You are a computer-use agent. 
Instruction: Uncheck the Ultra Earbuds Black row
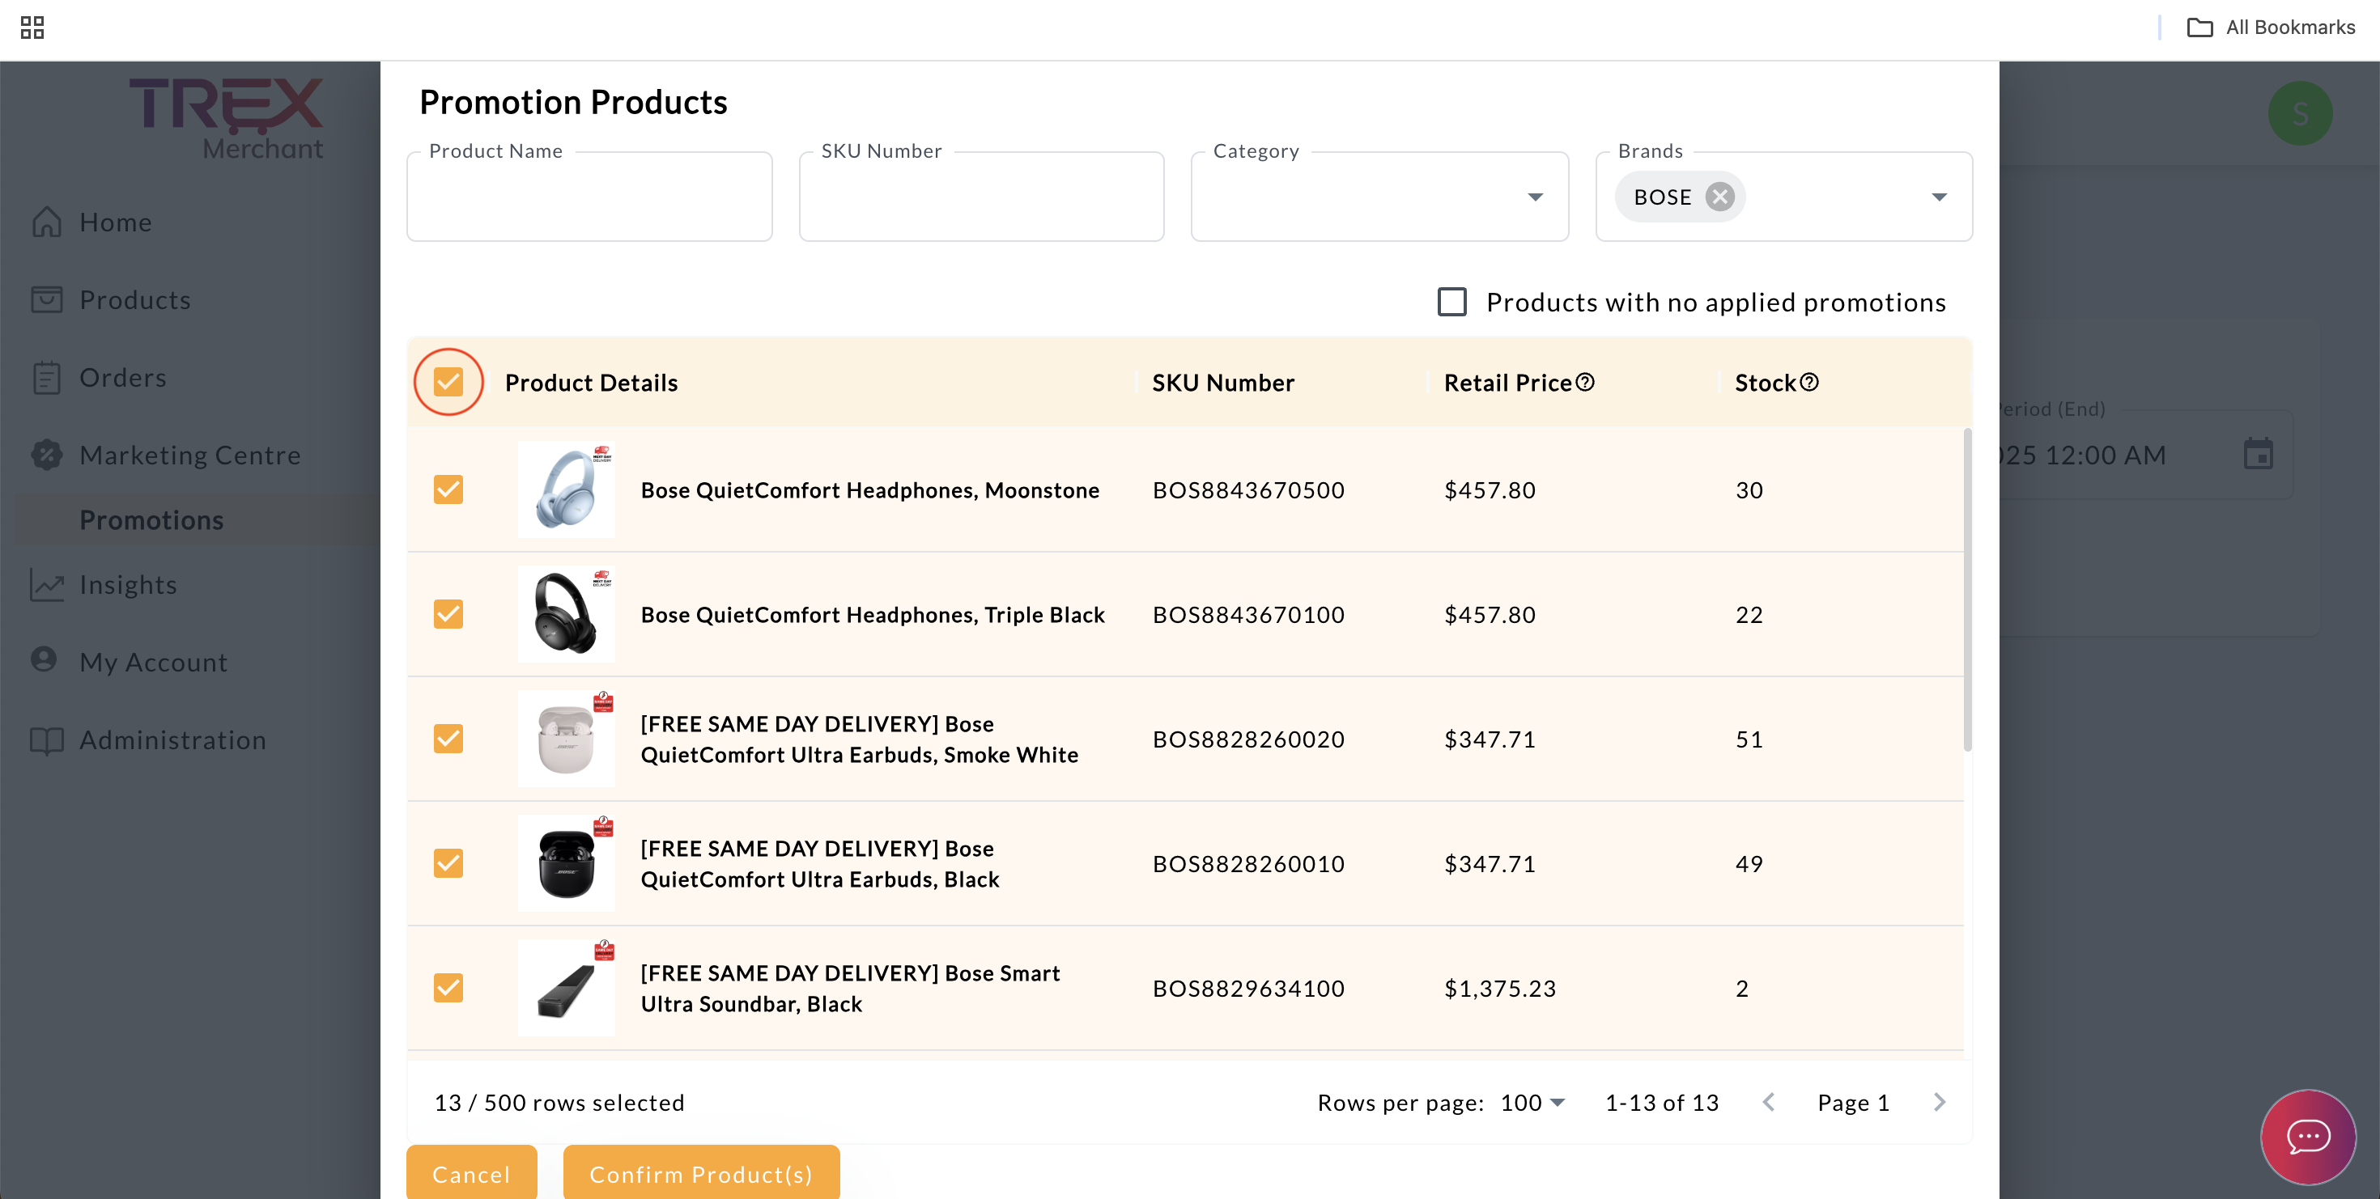click(448, 863)
